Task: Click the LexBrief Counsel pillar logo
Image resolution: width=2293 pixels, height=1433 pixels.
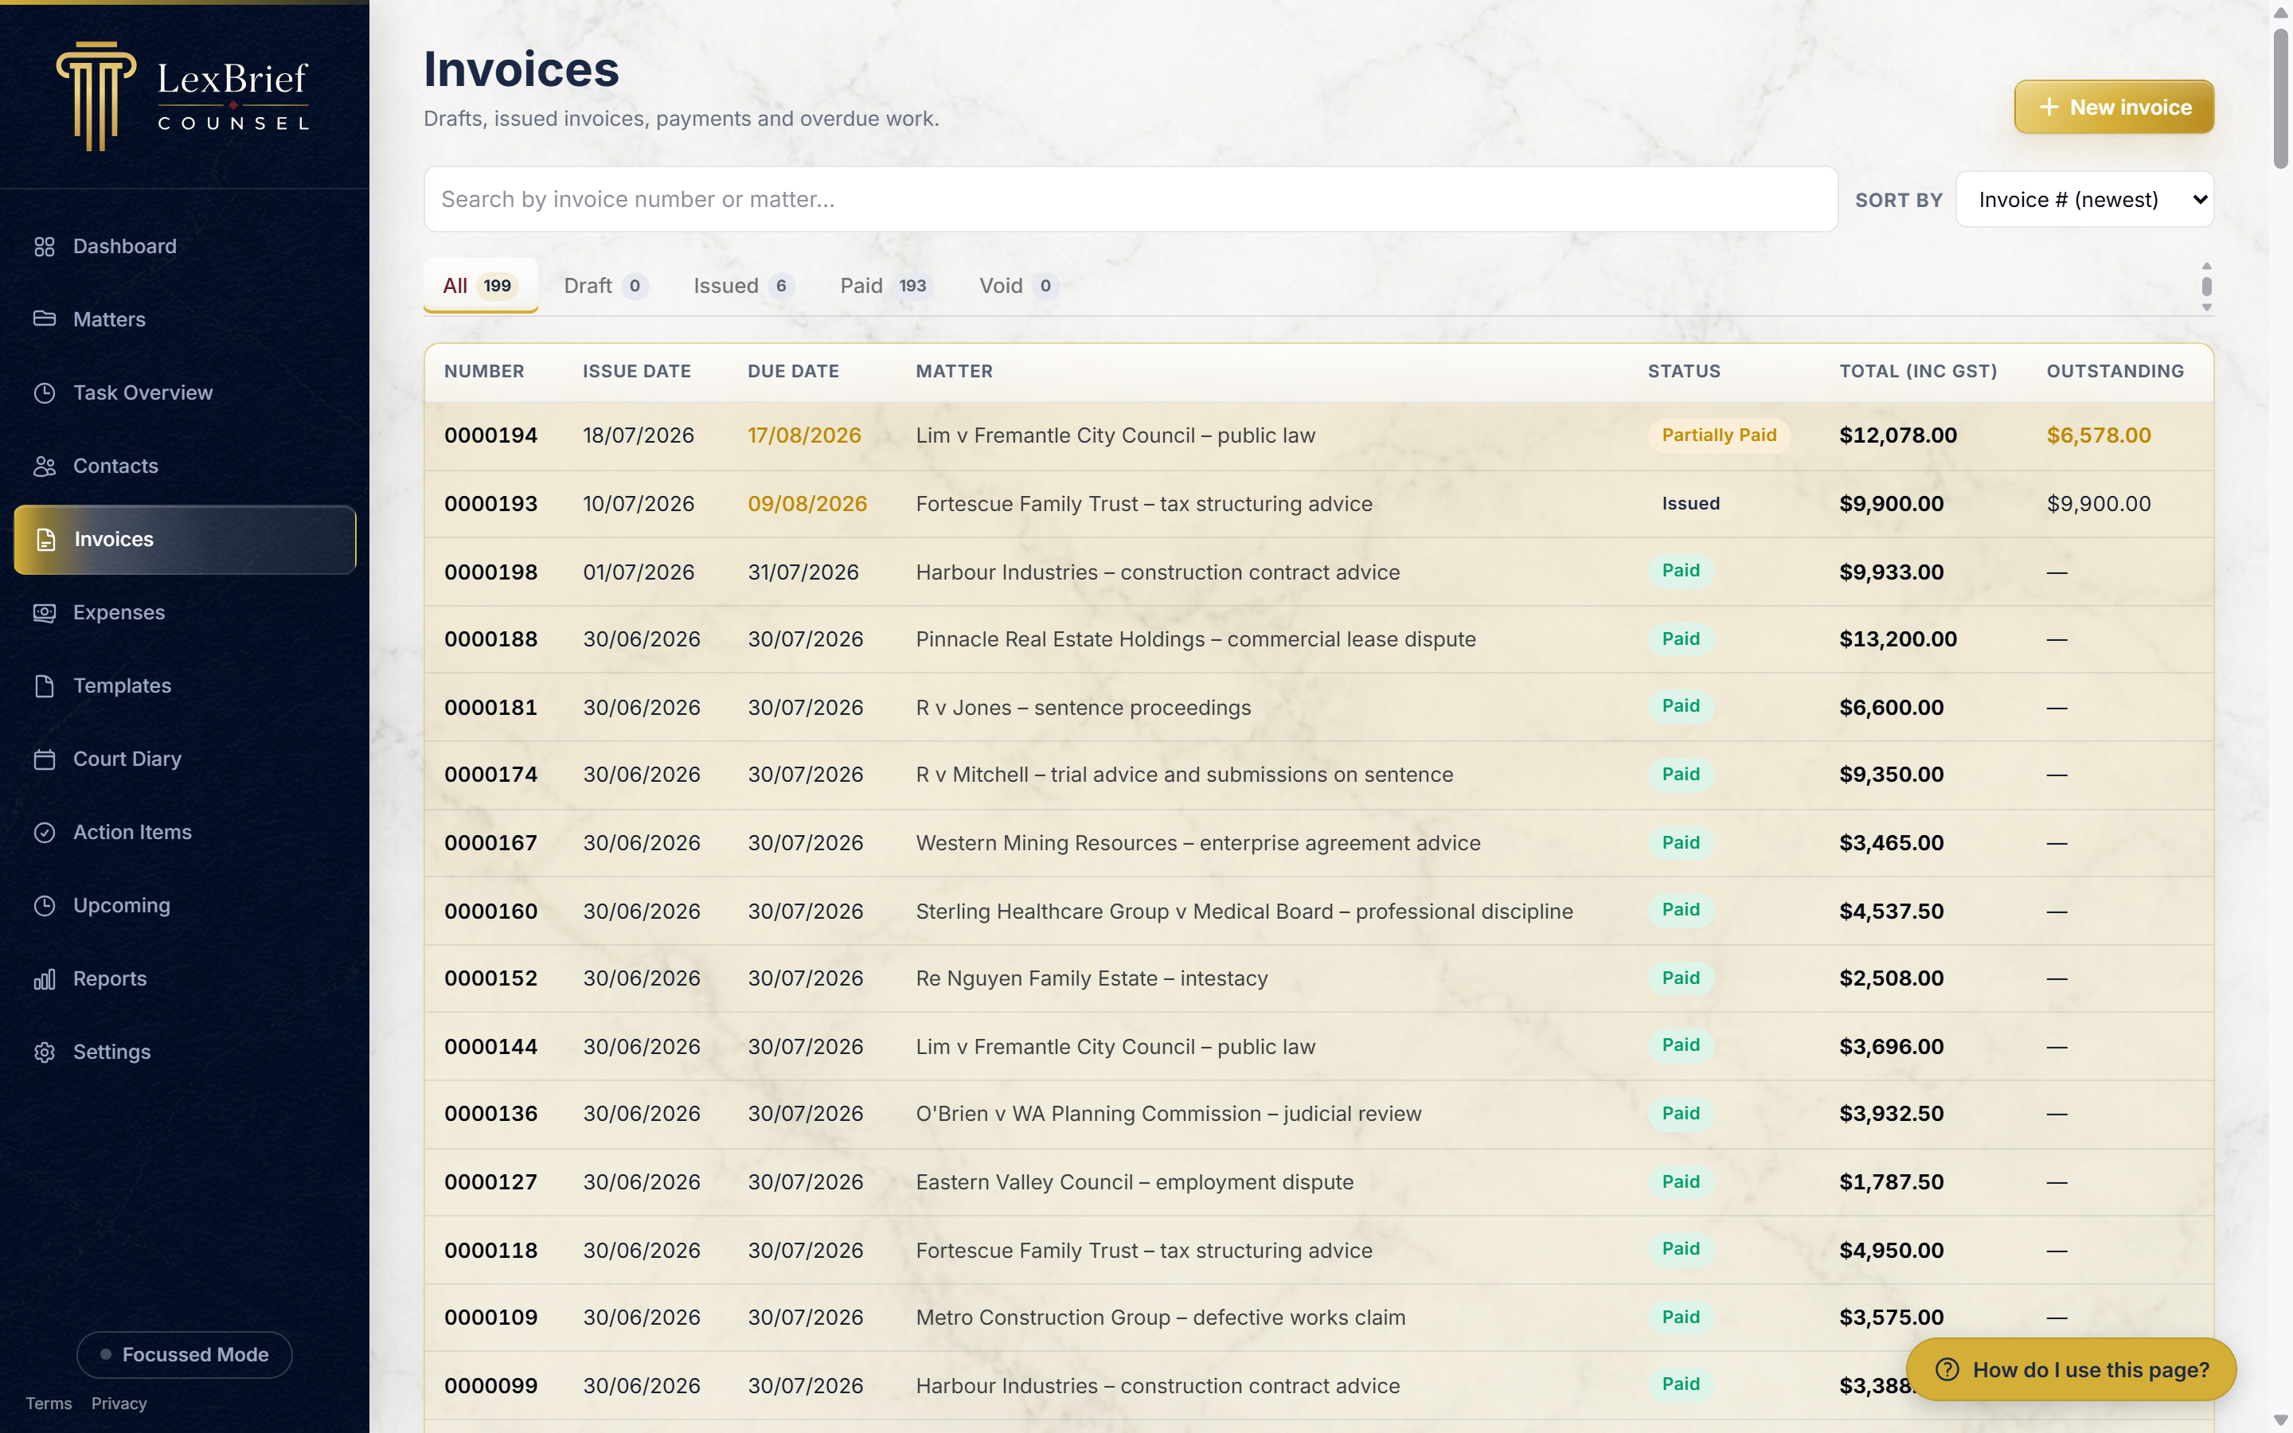Action: [x=96, y=96]
